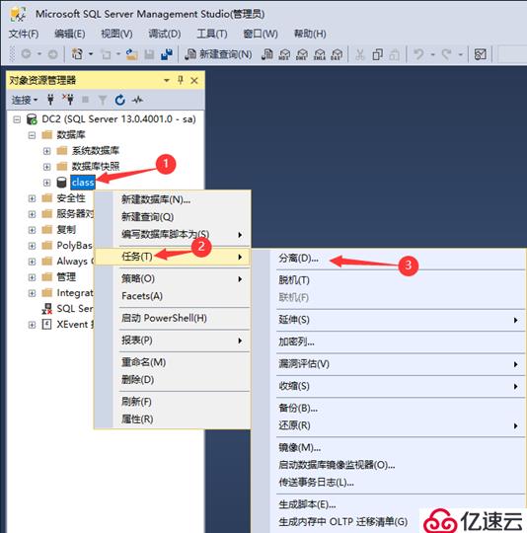Expand the class database node

(47, 183)
